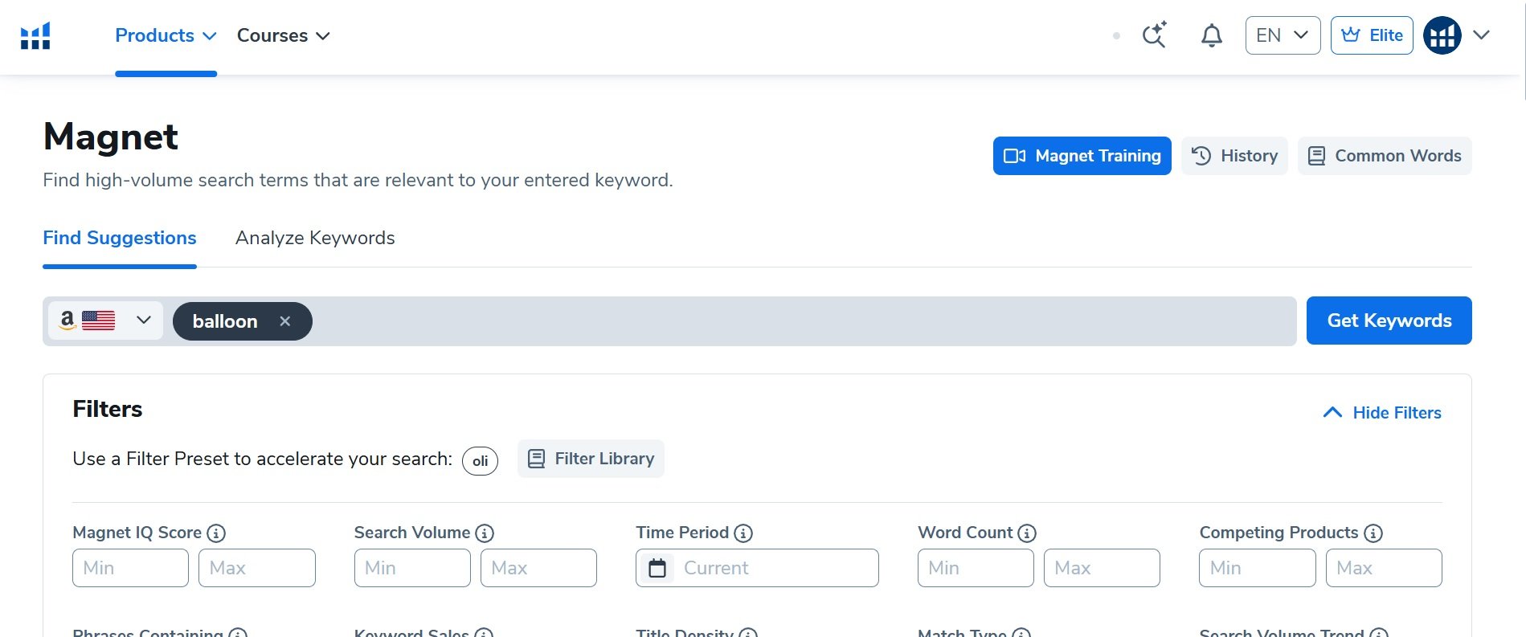This screenshot has height=637, width=1526.
Task: Focus Word Count Max field
Action: tap(1102, 568)
